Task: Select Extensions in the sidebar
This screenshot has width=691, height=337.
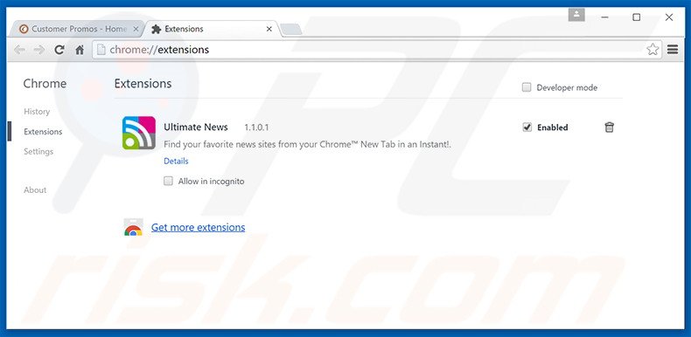Action: tap(43, 132)
